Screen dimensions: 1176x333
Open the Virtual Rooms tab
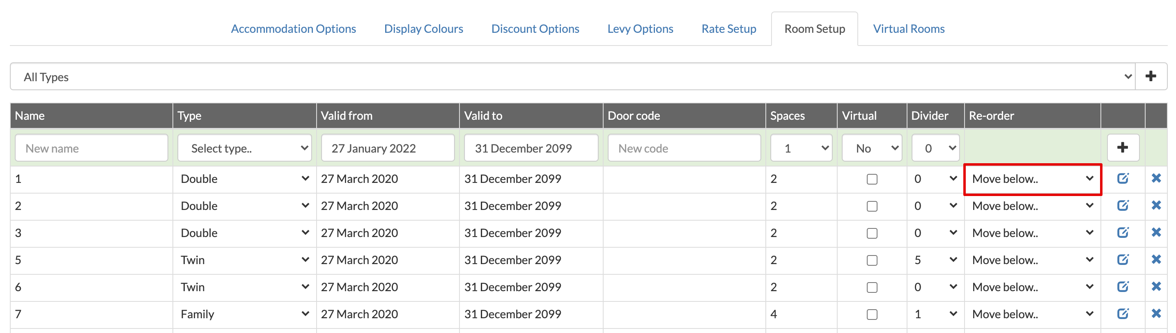pyautogui.click(x=908, y=29)
